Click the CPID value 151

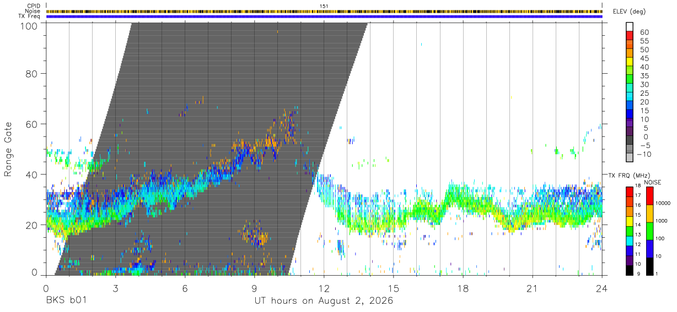click(x=324, y=6)
